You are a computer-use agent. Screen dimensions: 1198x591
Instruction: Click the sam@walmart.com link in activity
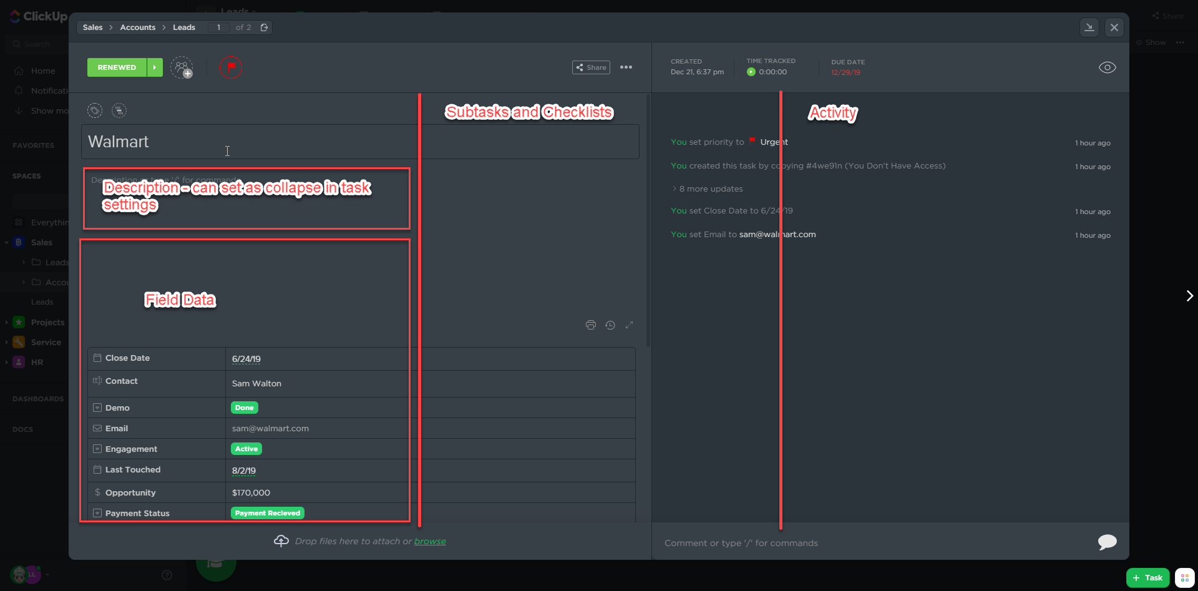(777, 234)
